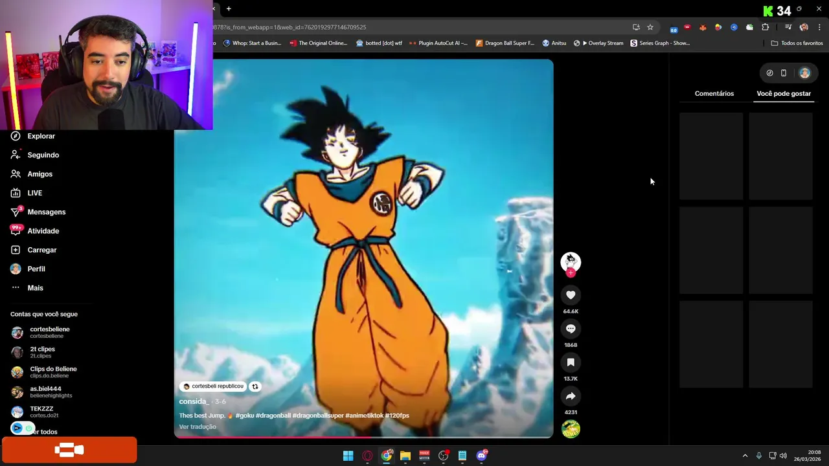Like the video with the heart icon
This screenshot has height=466, width=829.
point(571,295)
